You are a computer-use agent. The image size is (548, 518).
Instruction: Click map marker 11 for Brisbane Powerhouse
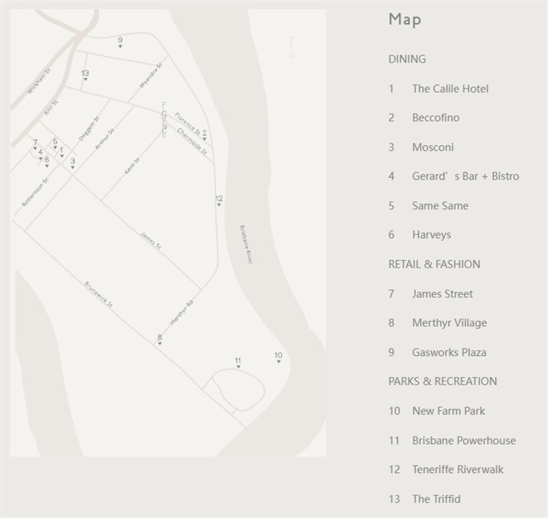(x=238, y=363)
